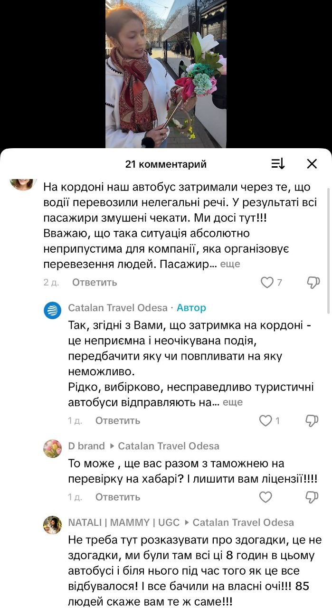Close the comments panel

click(312, 163)
